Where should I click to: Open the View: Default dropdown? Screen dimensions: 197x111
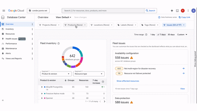pos(63,17)
